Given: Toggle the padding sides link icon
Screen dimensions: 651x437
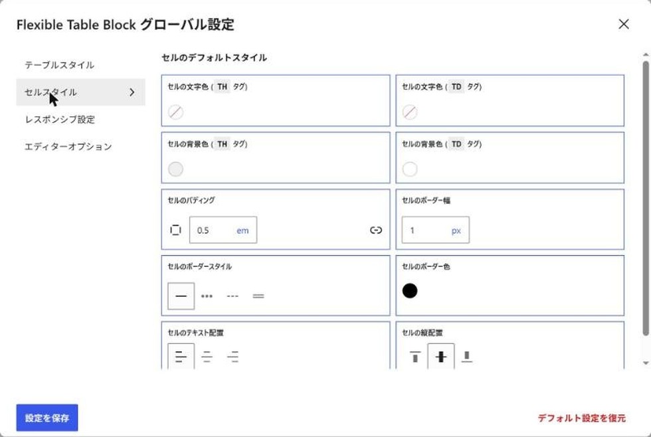Looking at the screenshot, I should pos(376,230).
